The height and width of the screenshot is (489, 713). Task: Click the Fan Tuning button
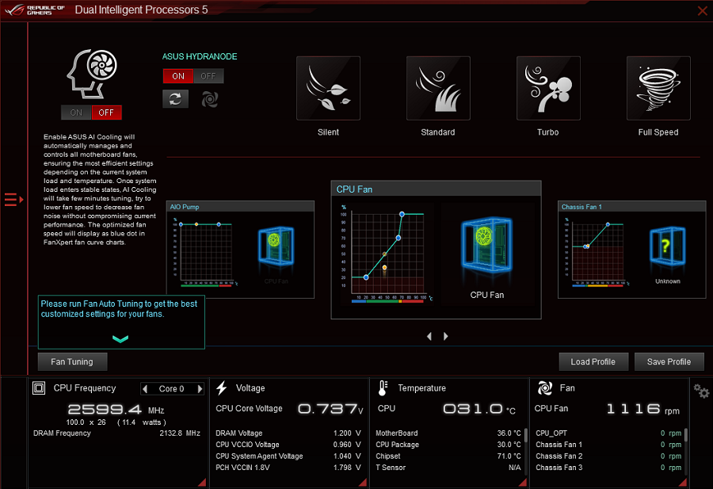tap(73, 361)
